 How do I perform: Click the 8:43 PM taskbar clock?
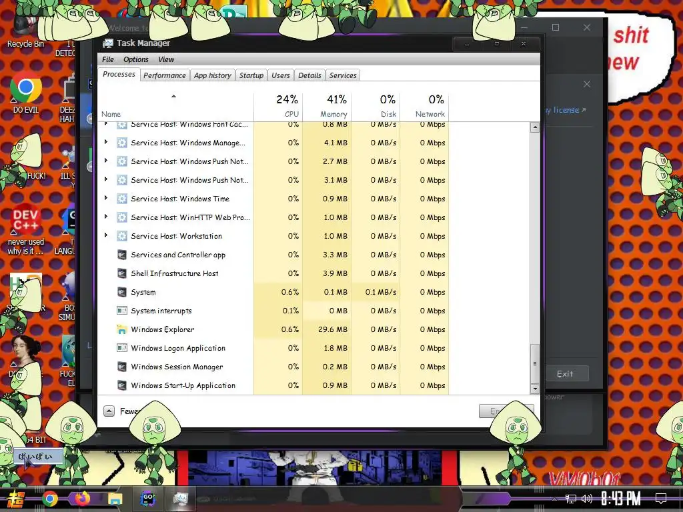621,499
